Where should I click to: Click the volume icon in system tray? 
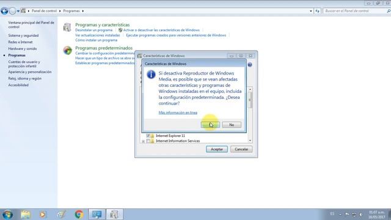point(361,215)
